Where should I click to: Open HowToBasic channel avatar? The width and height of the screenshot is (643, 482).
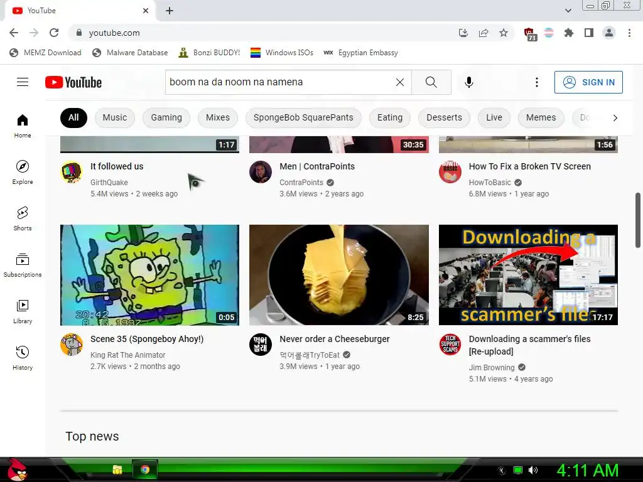(450, 172)
